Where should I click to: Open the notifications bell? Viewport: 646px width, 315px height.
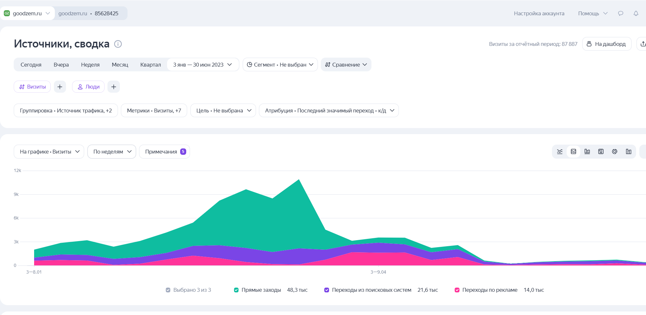[x=636, y=13]
